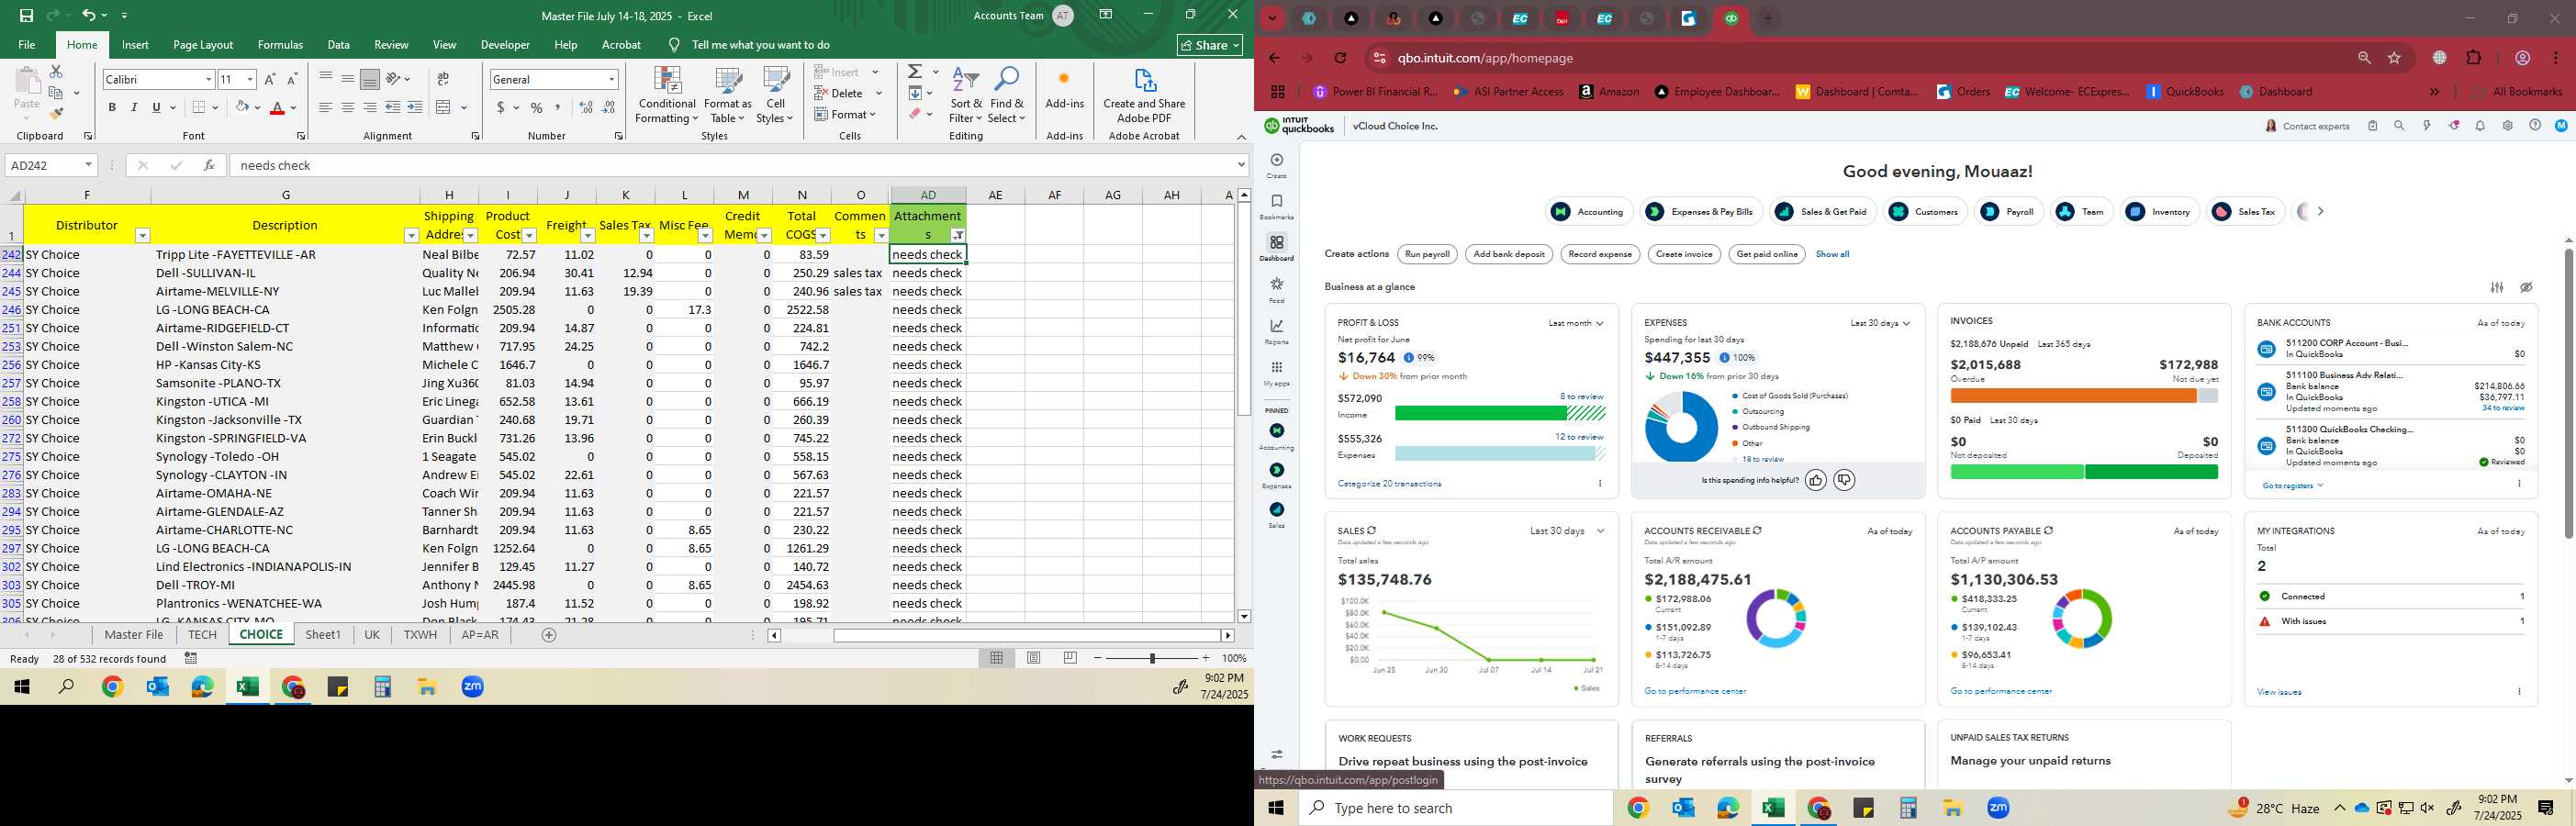Apply fill color paint bucket in Excel

242,107
